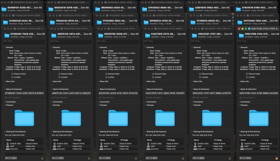The image size is (280, 161).
Task: Add permission user in 62E3075D window
Action: (x=100, y=158)
